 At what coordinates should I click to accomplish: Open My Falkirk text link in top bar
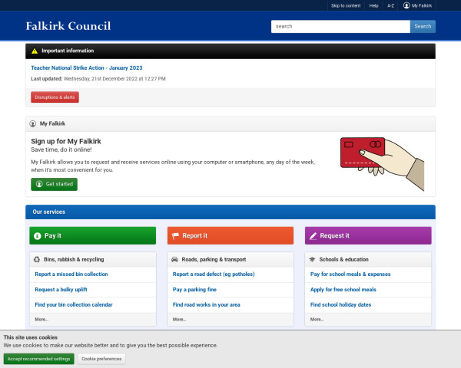[x=422, y=5]
